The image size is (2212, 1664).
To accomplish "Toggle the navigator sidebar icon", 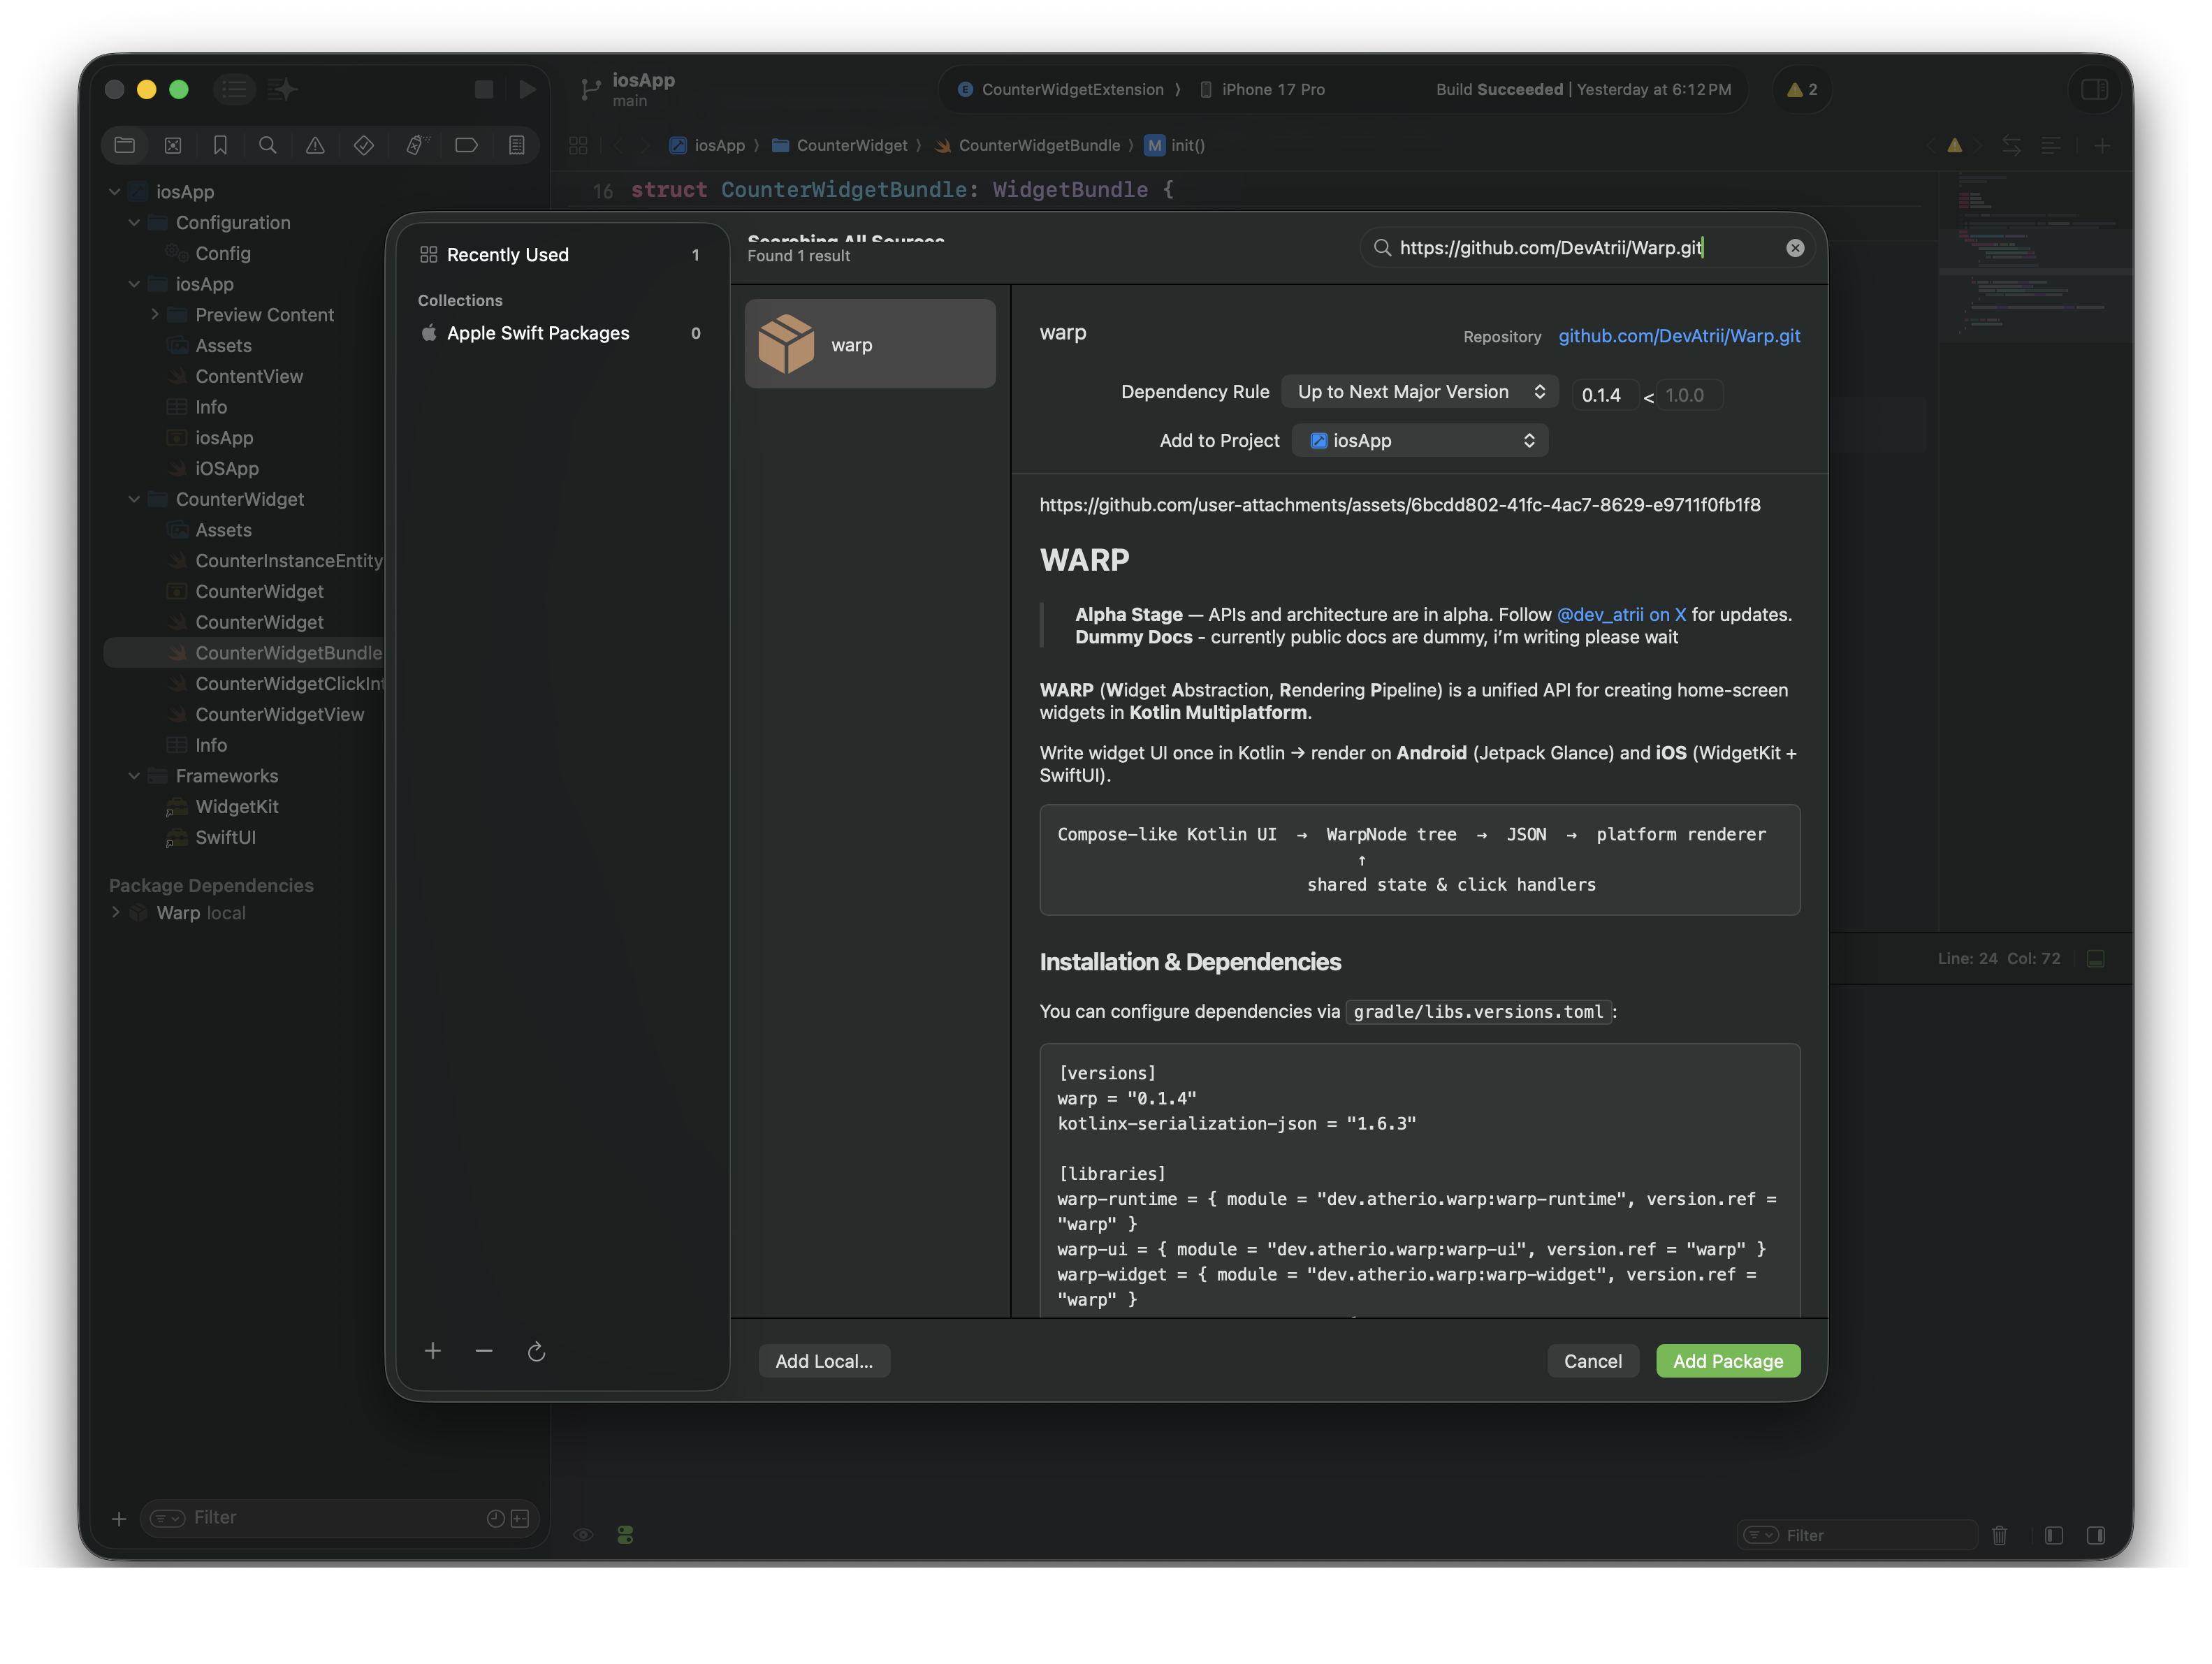I will point(234,90).
